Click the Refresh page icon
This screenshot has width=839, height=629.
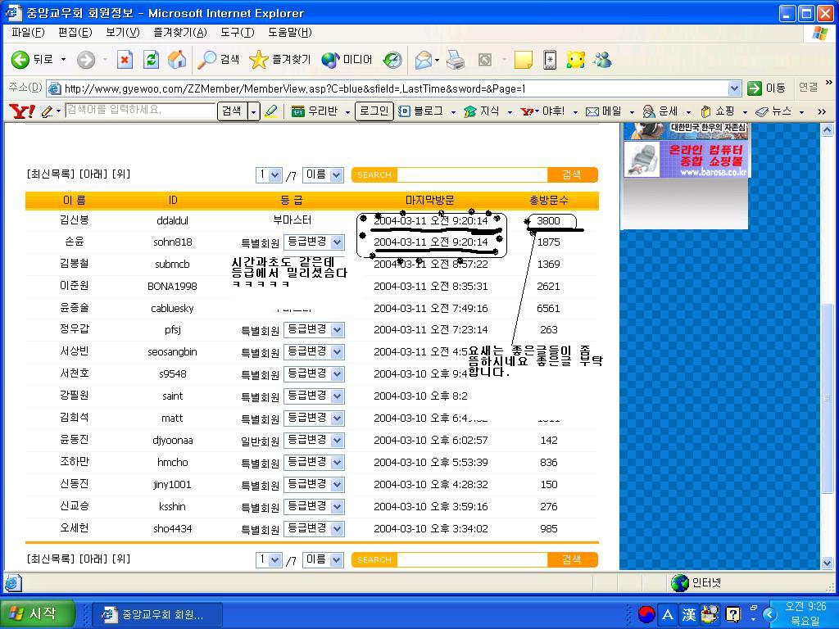151,60
